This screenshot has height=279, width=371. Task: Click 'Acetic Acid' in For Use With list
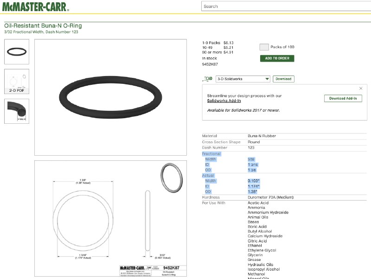point(258,203)
